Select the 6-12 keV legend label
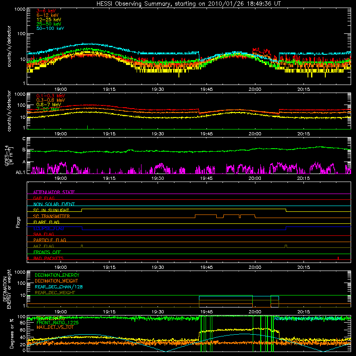This screenshot has width=356, height=356. coord(48,15)
